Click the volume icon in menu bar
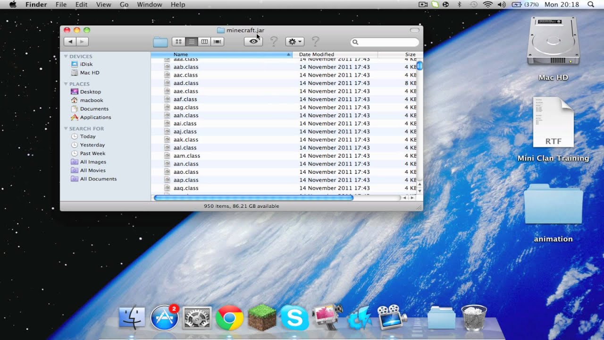This screenshot has width=604, height=340. 501,4
